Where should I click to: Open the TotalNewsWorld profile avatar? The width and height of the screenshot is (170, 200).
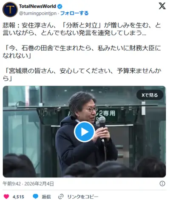[10, 9]
